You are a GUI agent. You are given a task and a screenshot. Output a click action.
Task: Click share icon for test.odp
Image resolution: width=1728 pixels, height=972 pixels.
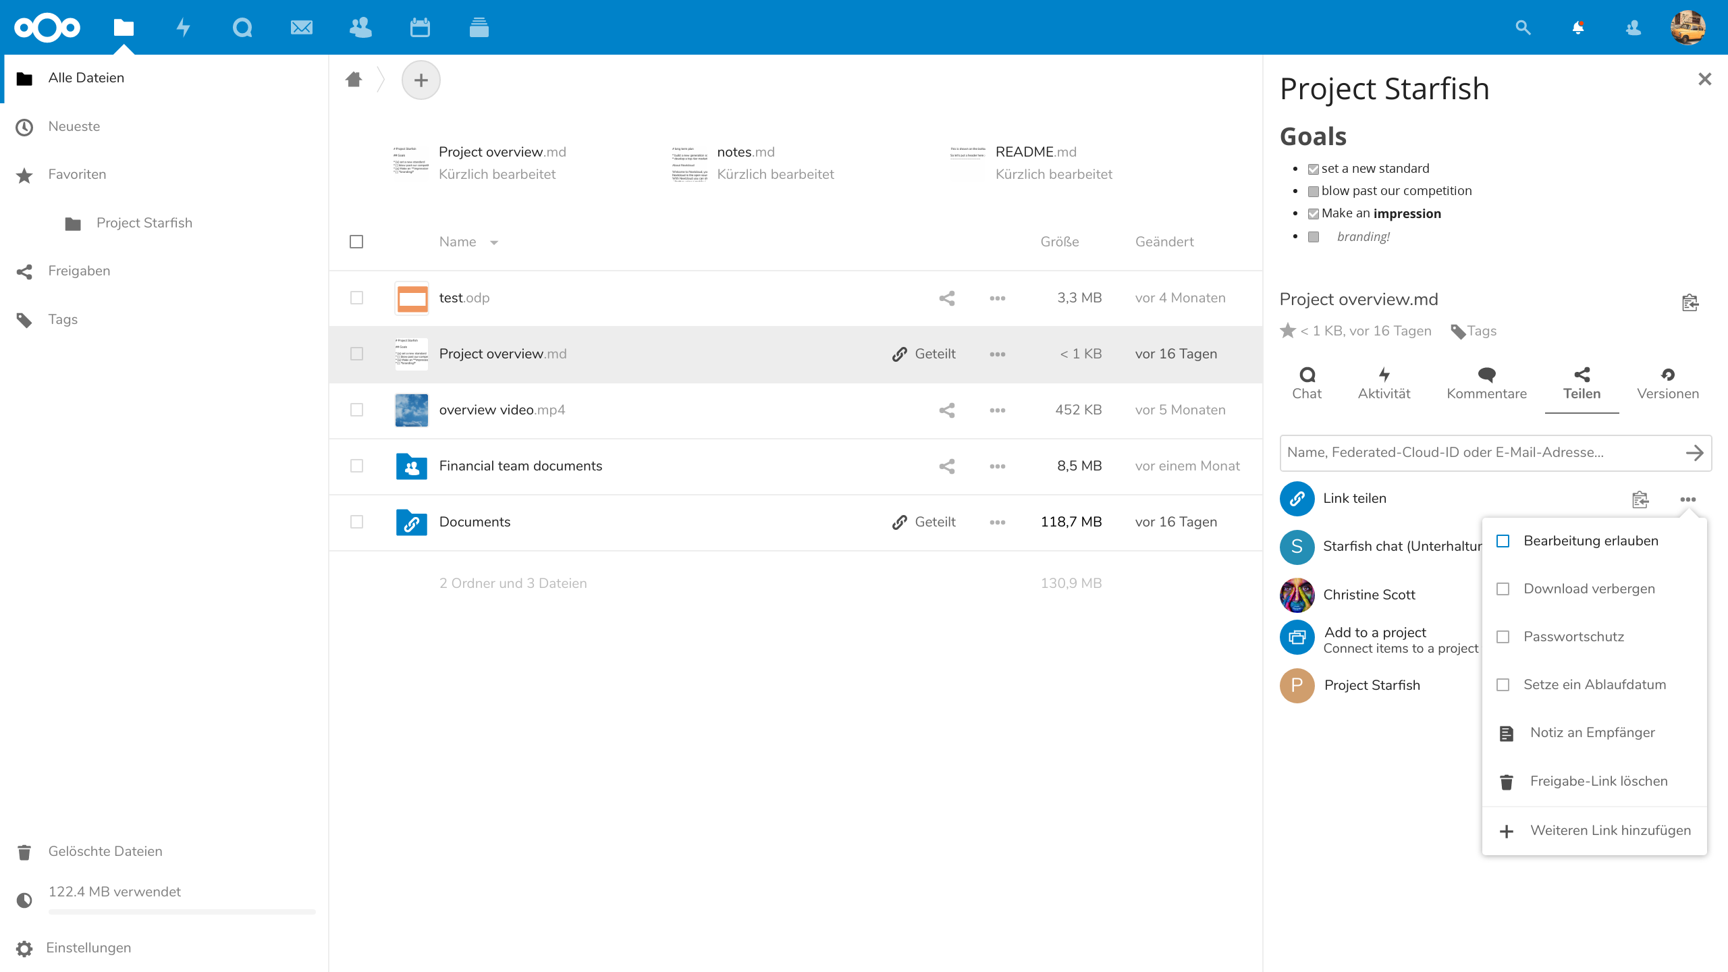coord(946,298)
